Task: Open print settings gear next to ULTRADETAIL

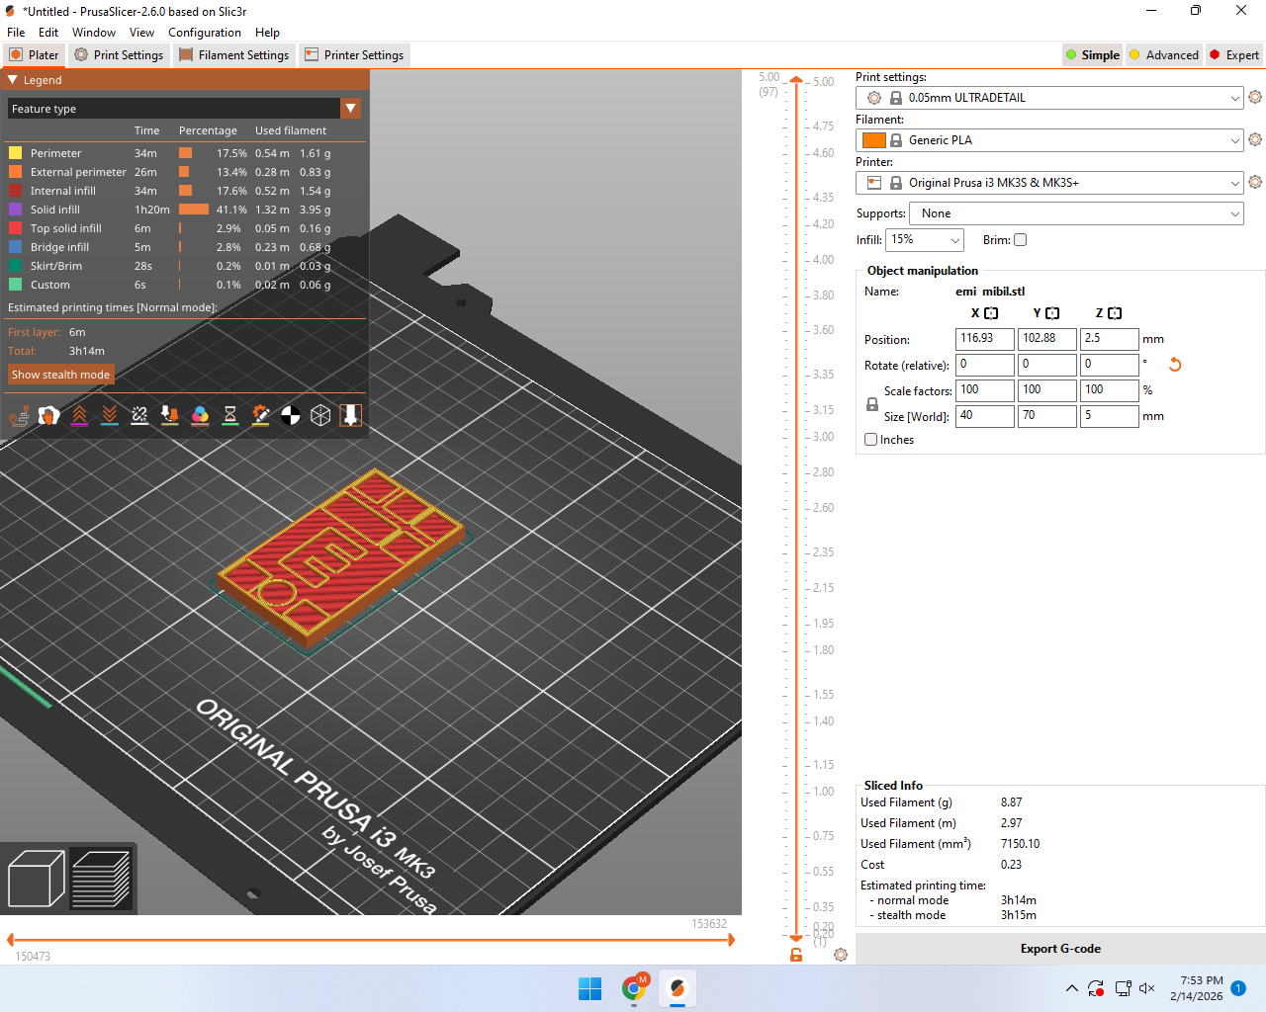Action: [x=1255, y=97]
